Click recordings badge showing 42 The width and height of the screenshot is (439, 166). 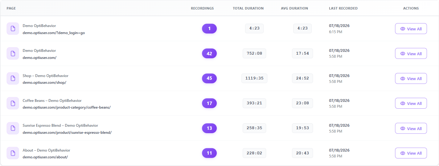209,53
